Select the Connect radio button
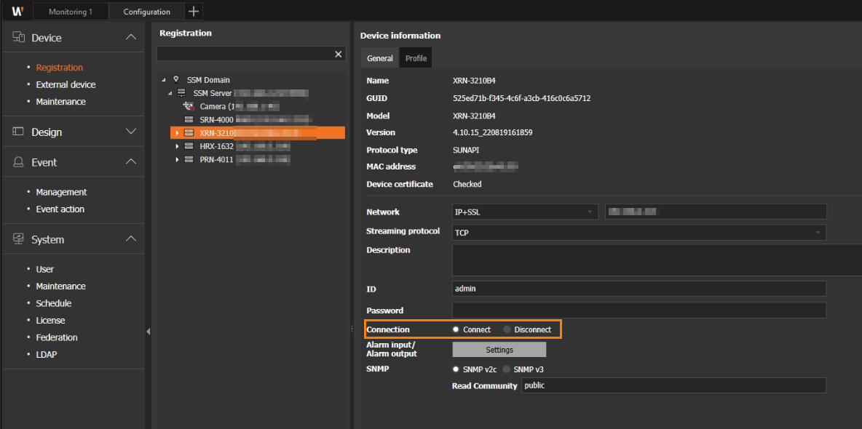Image resolution: width=862 pixels, height=429 pixels. pyautogui.click(x=456, y=329)
